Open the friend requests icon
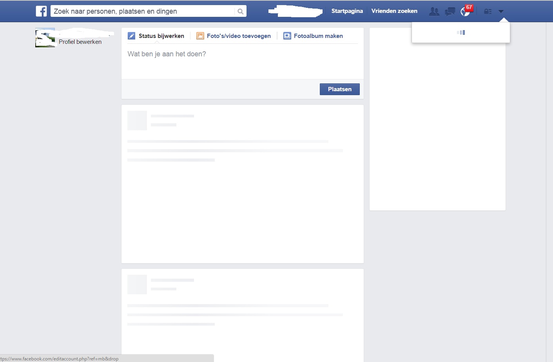 point(434,11)
